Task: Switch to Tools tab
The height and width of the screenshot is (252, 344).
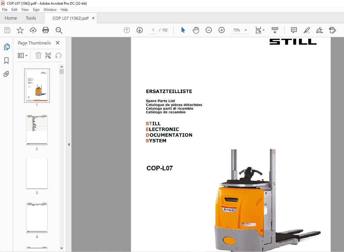Action: (31, 18)
